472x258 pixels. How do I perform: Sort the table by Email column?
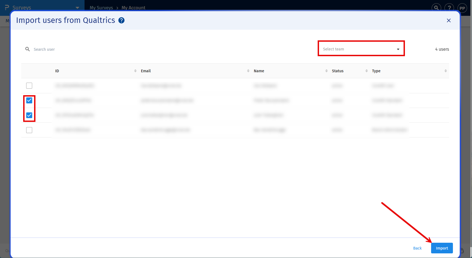(x=248, y=71)
